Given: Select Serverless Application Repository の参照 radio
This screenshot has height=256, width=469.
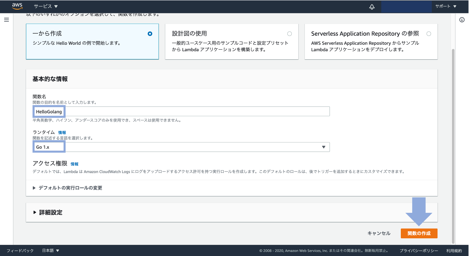Looking at the screenshot, I should [x=429, y=34].
